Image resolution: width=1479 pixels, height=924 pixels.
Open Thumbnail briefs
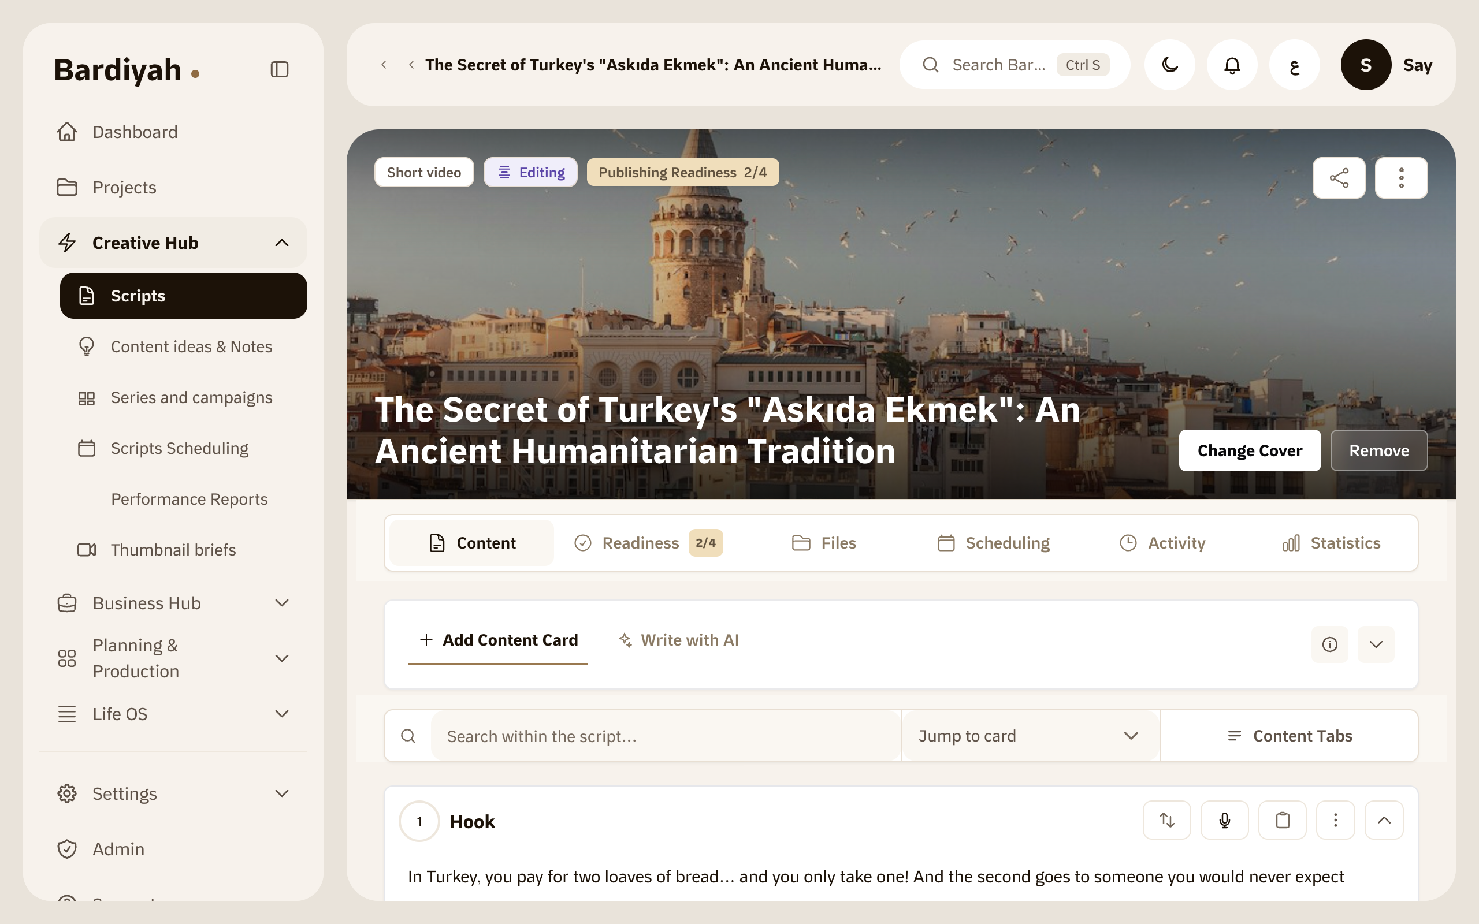(x=183, y=549)
